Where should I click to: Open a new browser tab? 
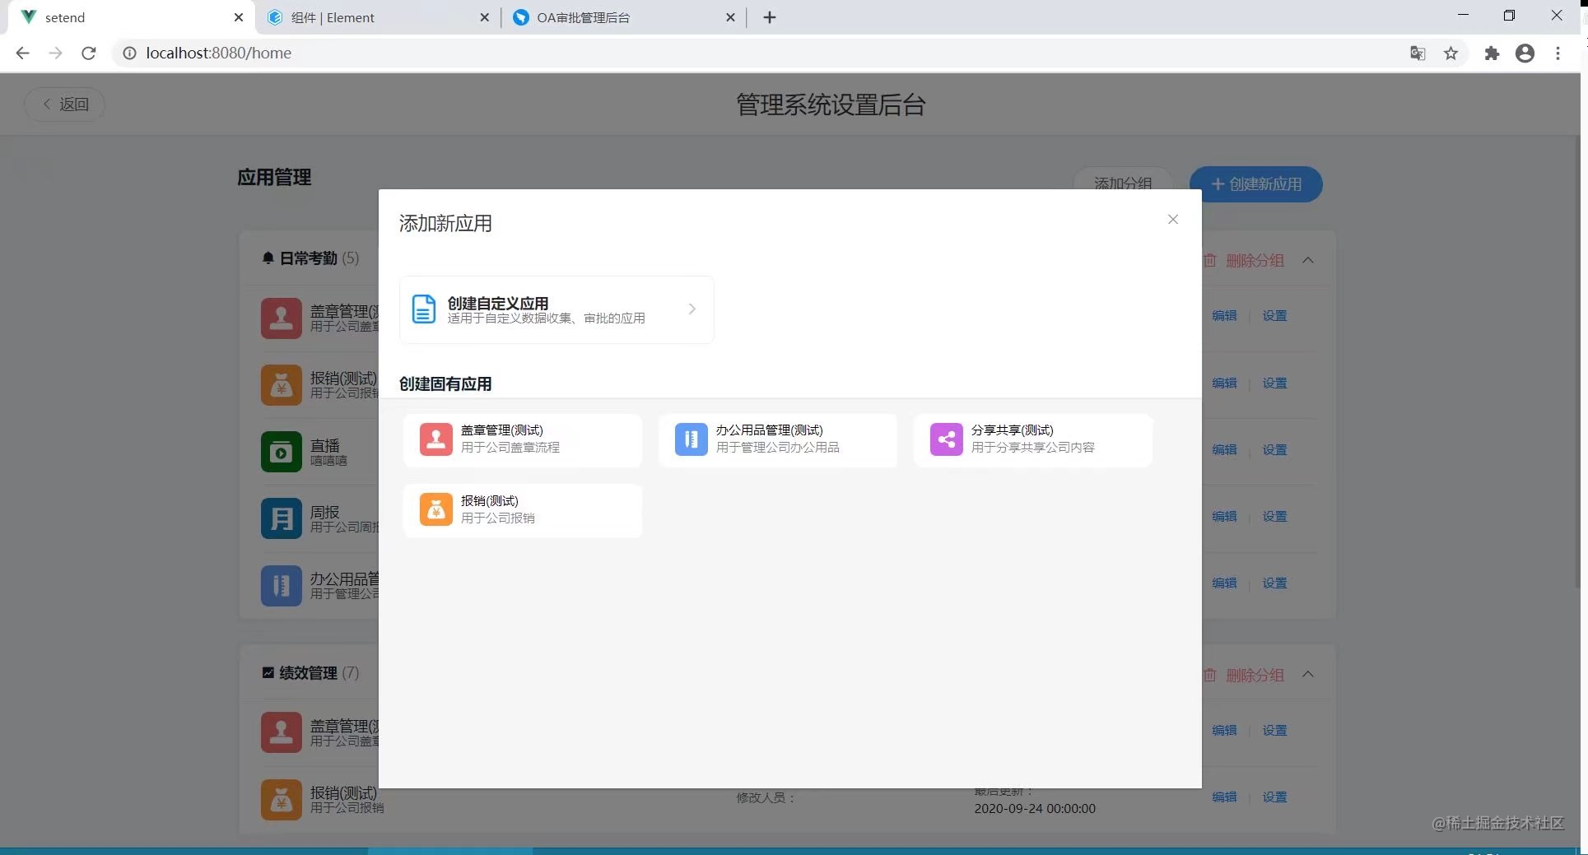770,17
